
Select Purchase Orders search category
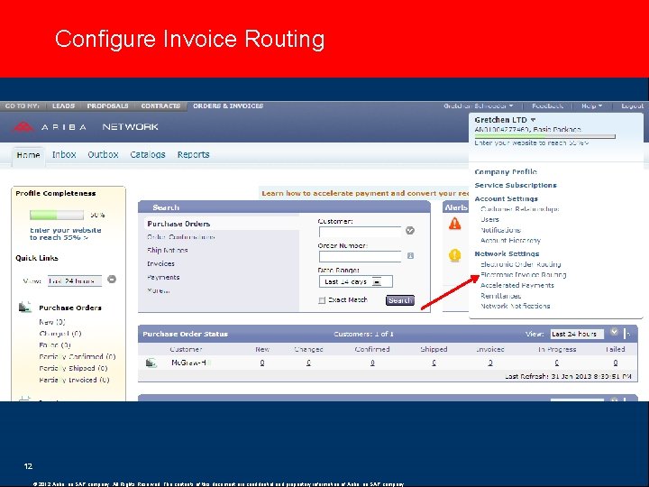click(x=178, y=224)
